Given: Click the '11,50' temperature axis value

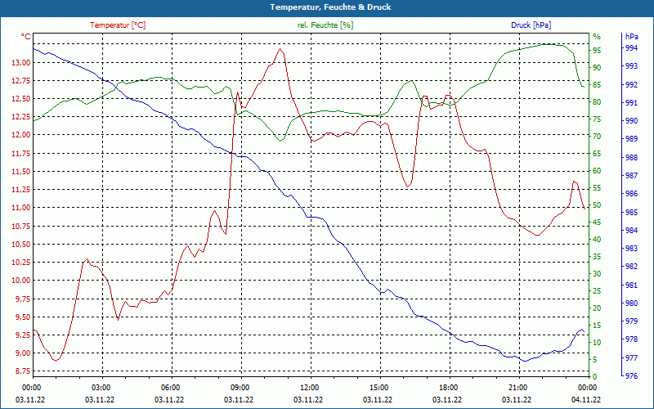Looking at the screenshot, I should point(21,172).
